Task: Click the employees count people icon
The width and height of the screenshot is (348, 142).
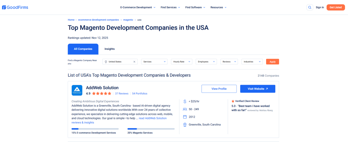Action: pos(185,109)
